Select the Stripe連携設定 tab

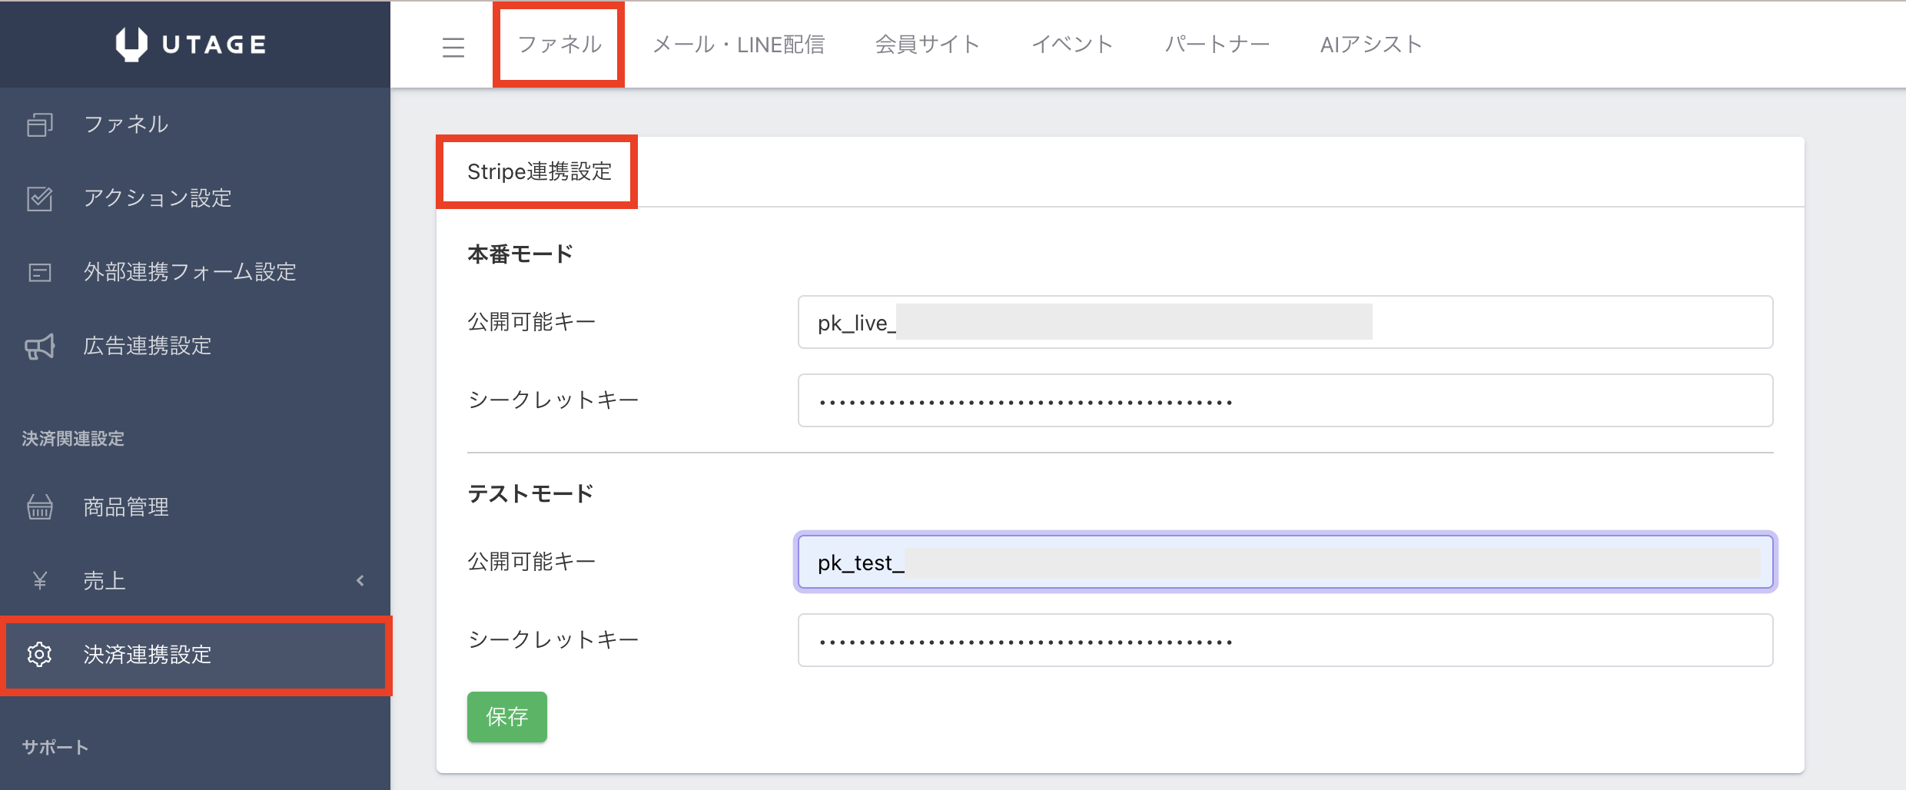pyautogui.click(x=539, y=171)
